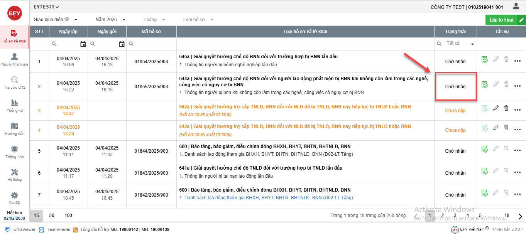Expand EYTEST1 account selector
This screenshot has height=234, width=526.
pyautogui.click(x=46, y=7)
